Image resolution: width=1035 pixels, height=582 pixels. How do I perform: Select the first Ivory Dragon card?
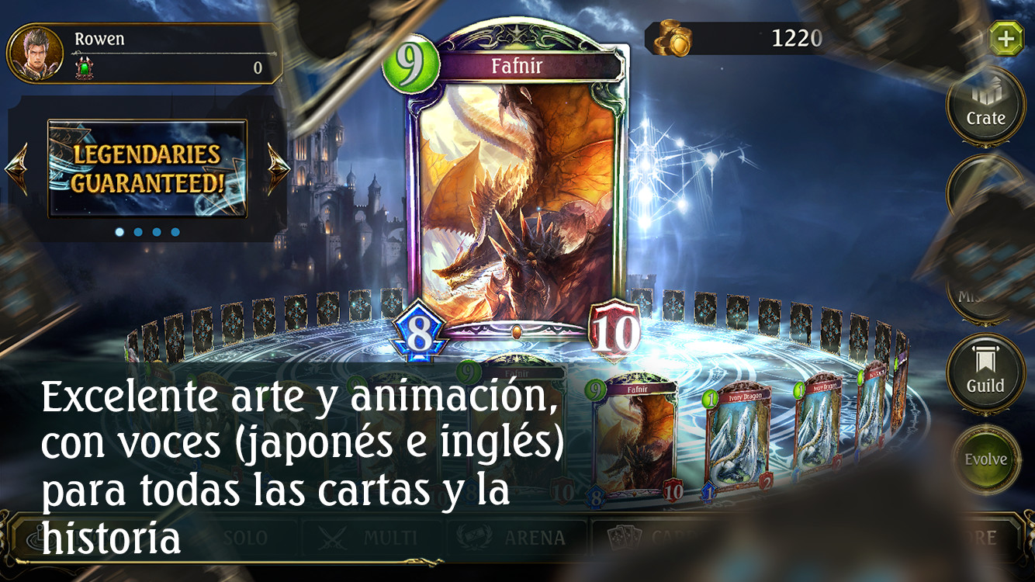point(739,440)
